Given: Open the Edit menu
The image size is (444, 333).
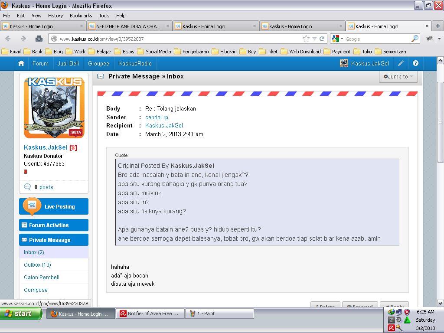Looking at the screenshot, I should pos(21,16).
